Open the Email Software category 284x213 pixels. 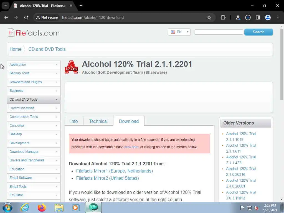(x=34, y=178)
